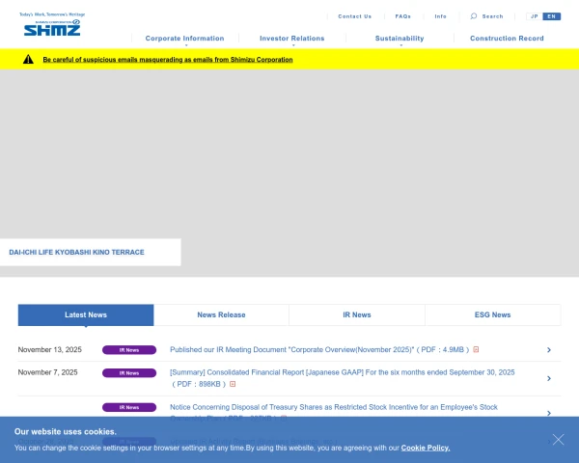The width and height of the screenshot is (579, 463).
Task: Select the News Release tab
Action: (221, 315)
